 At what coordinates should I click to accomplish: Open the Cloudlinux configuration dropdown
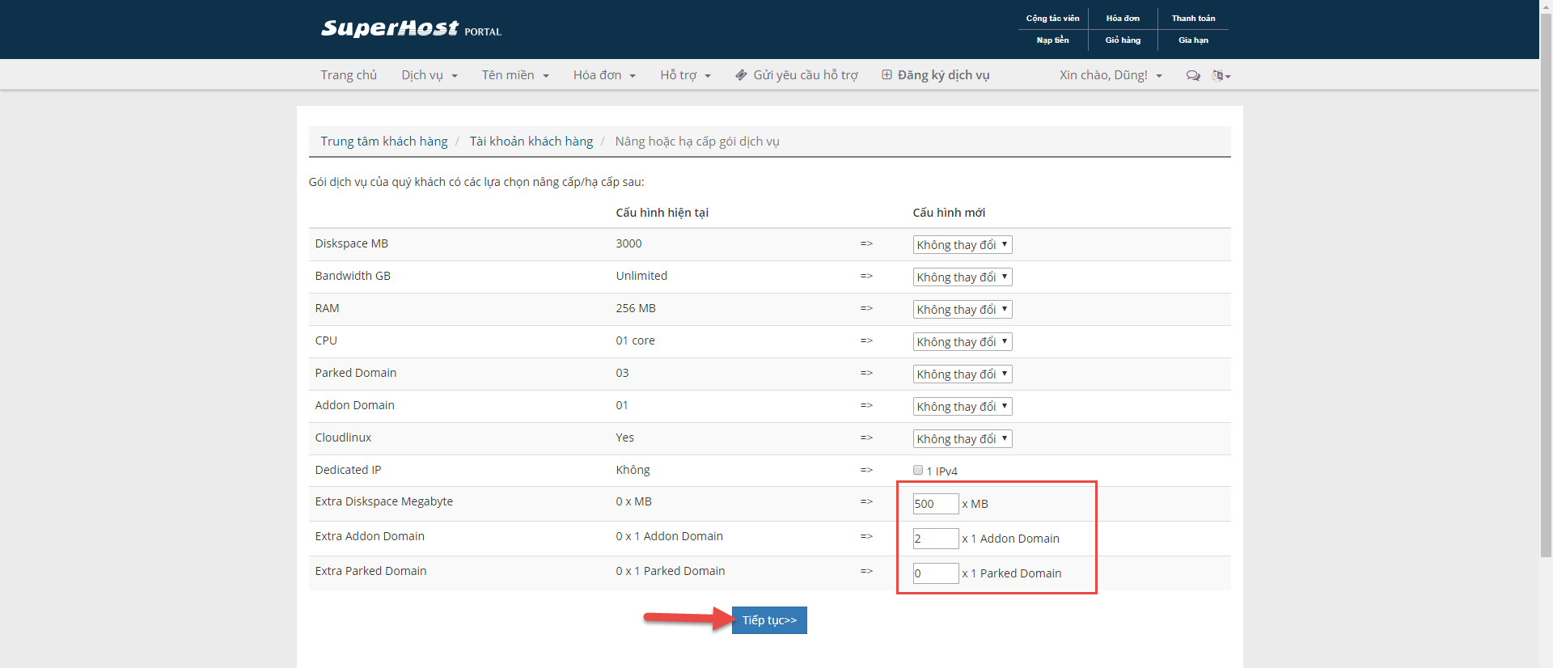962,438
